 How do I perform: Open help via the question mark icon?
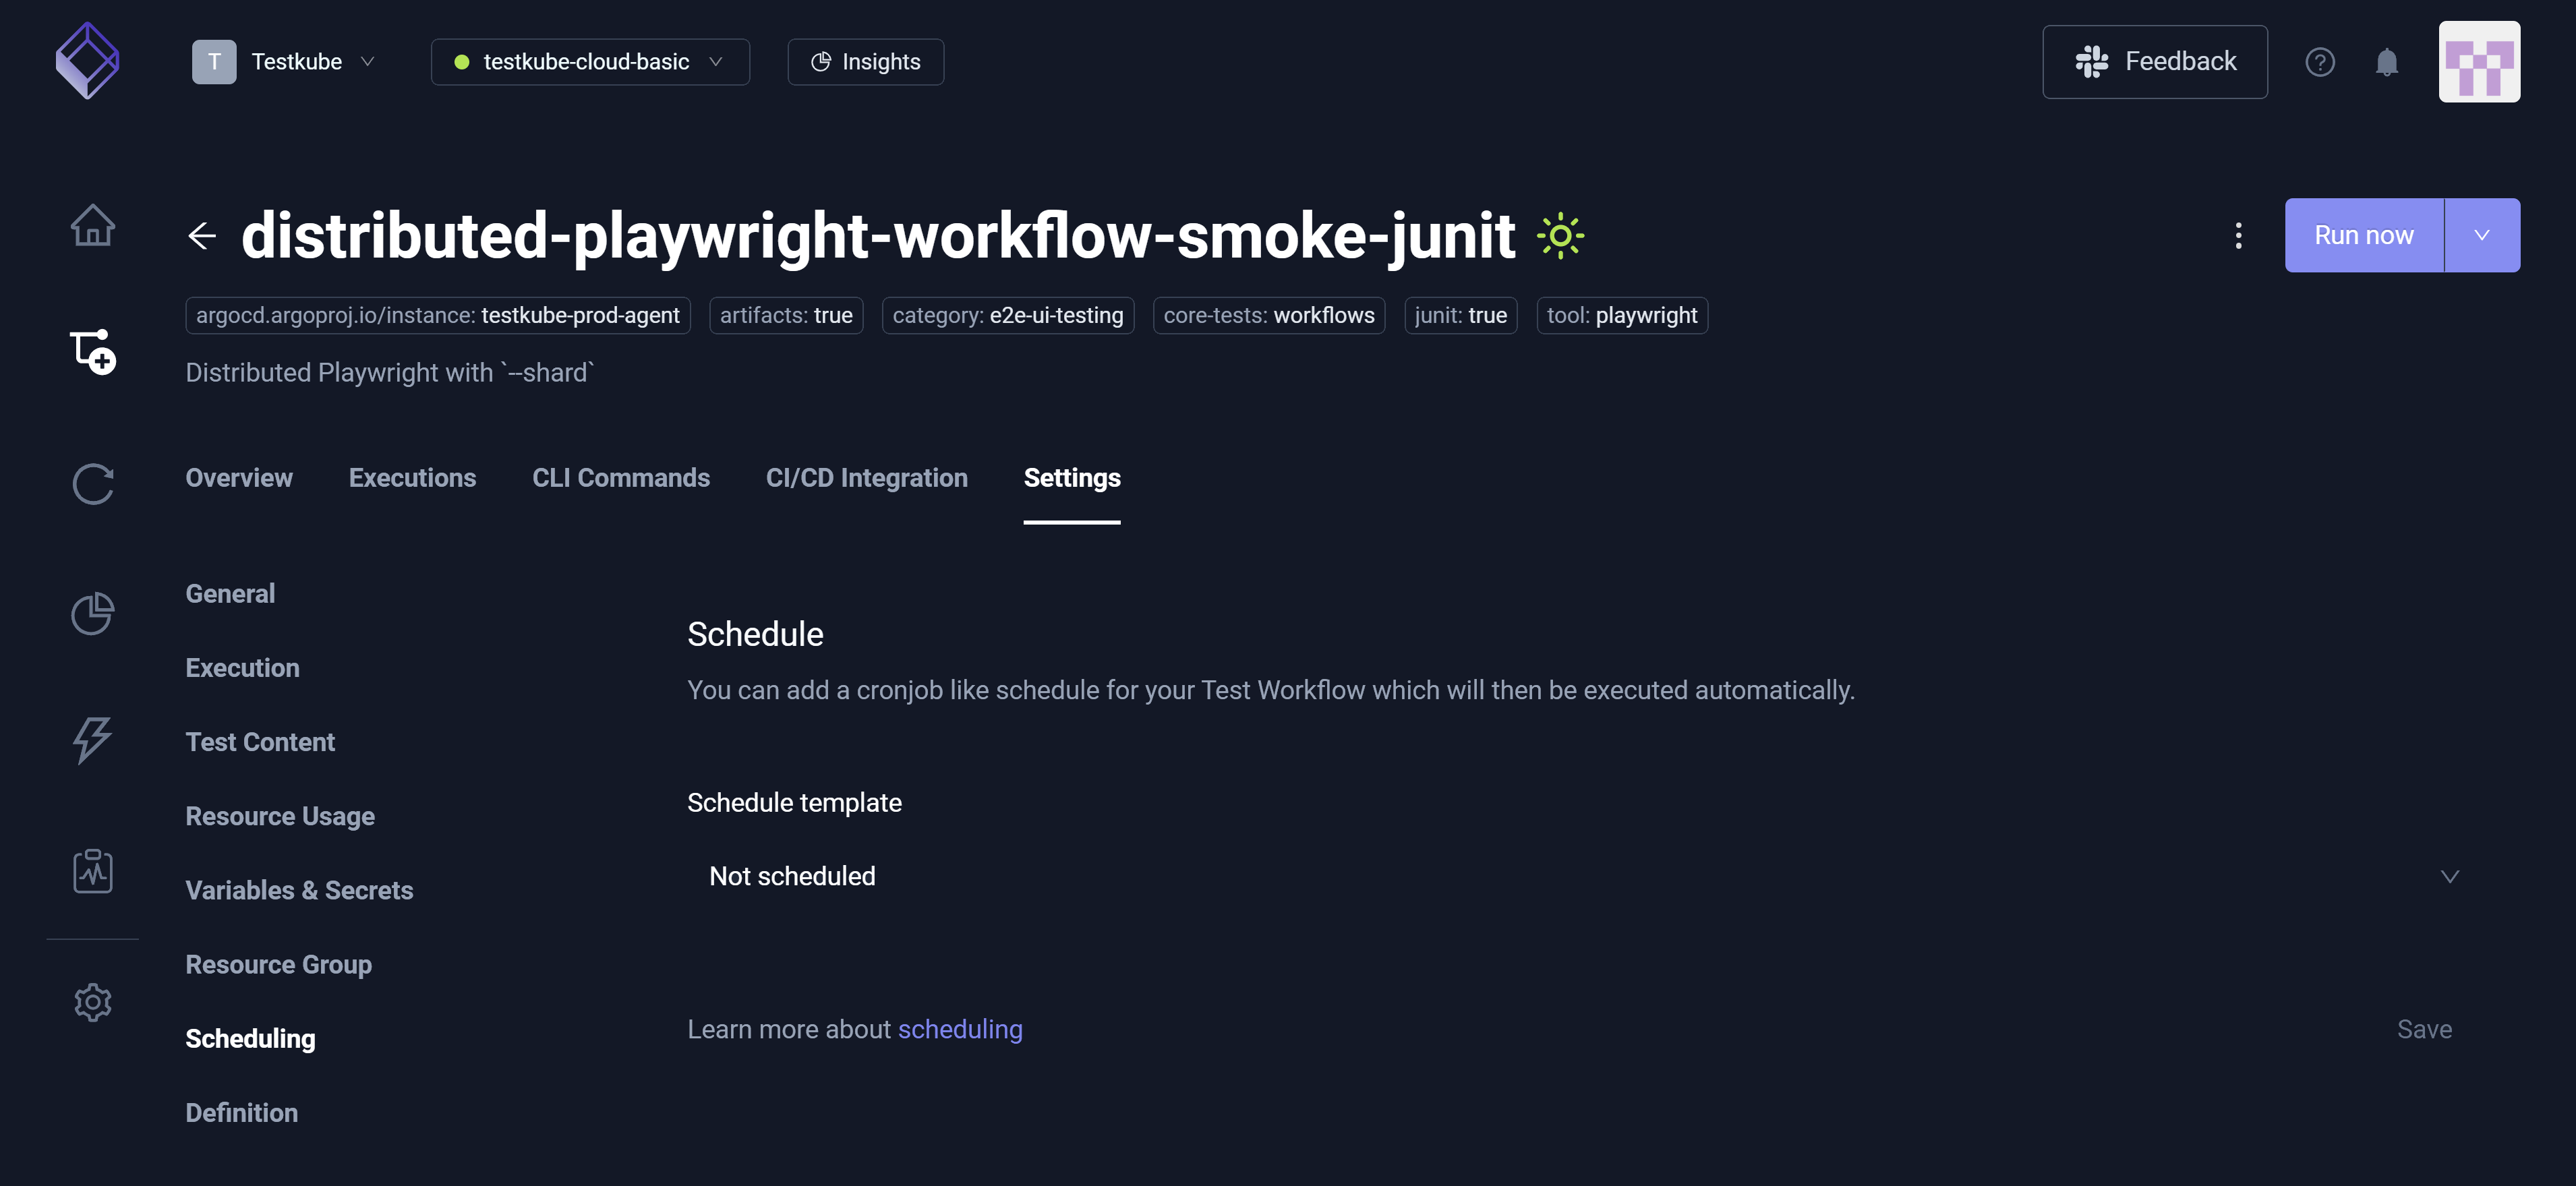(x=2320, y=62)
